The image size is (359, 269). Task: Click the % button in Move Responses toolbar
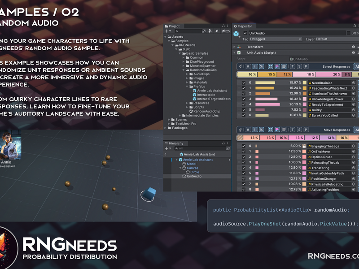click(262, 130)
